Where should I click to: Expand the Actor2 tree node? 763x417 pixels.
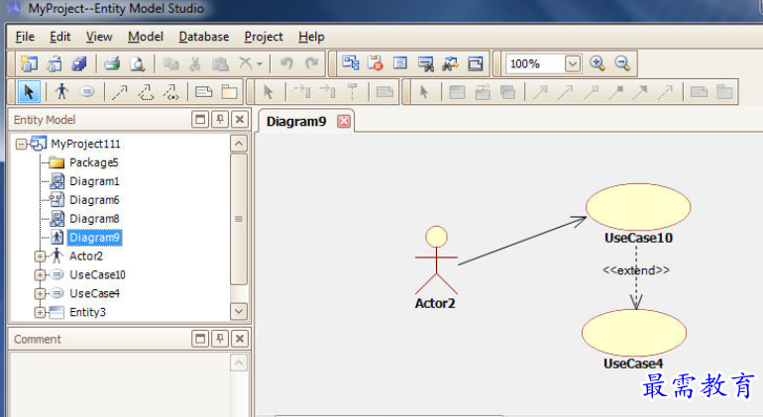click(x=40, y=256)
